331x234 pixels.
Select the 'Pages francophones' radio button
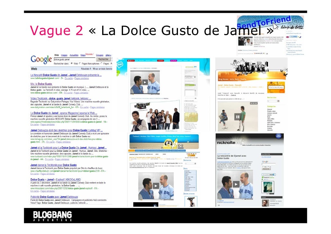coord(80,64)
